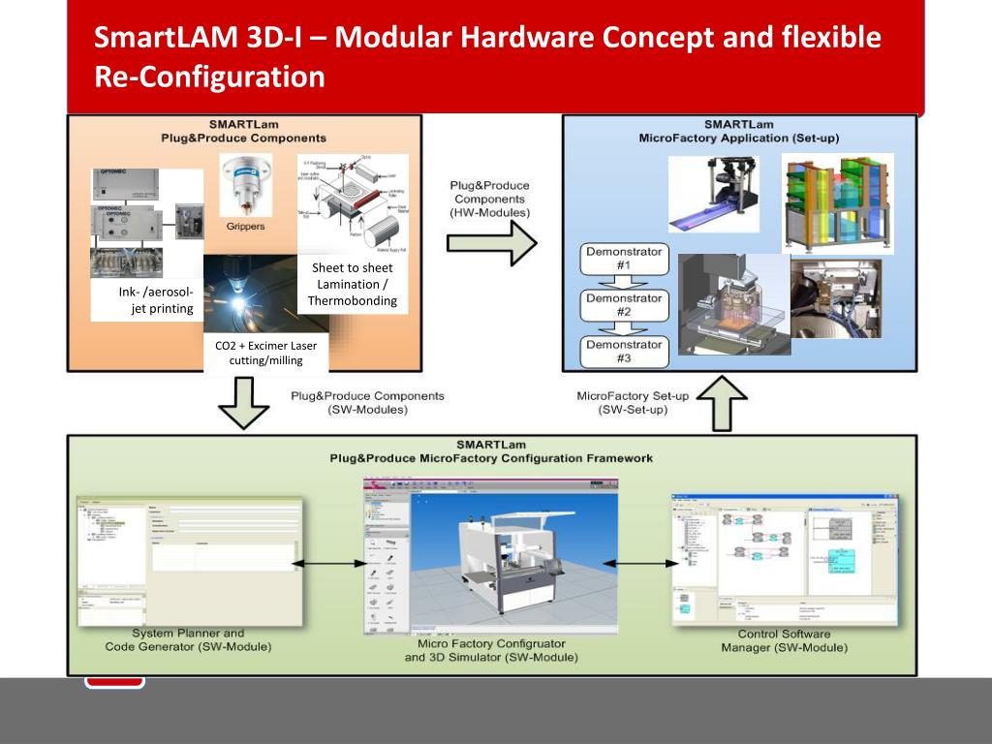The image size is (992, 744).
Task: Click the gripper device picture
Action: click(x=246, y=185)
